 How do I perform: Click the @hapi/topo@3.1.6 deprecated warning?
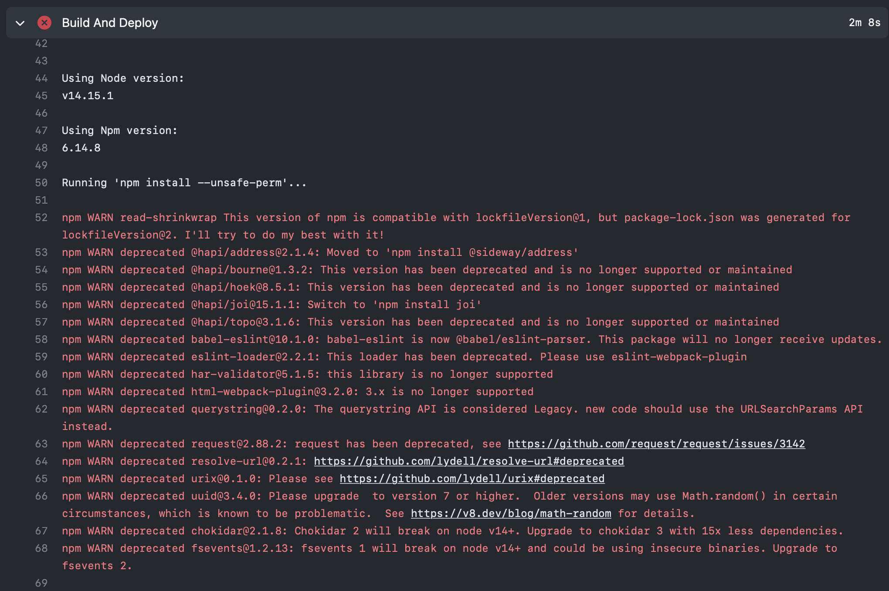coord(421,322)
